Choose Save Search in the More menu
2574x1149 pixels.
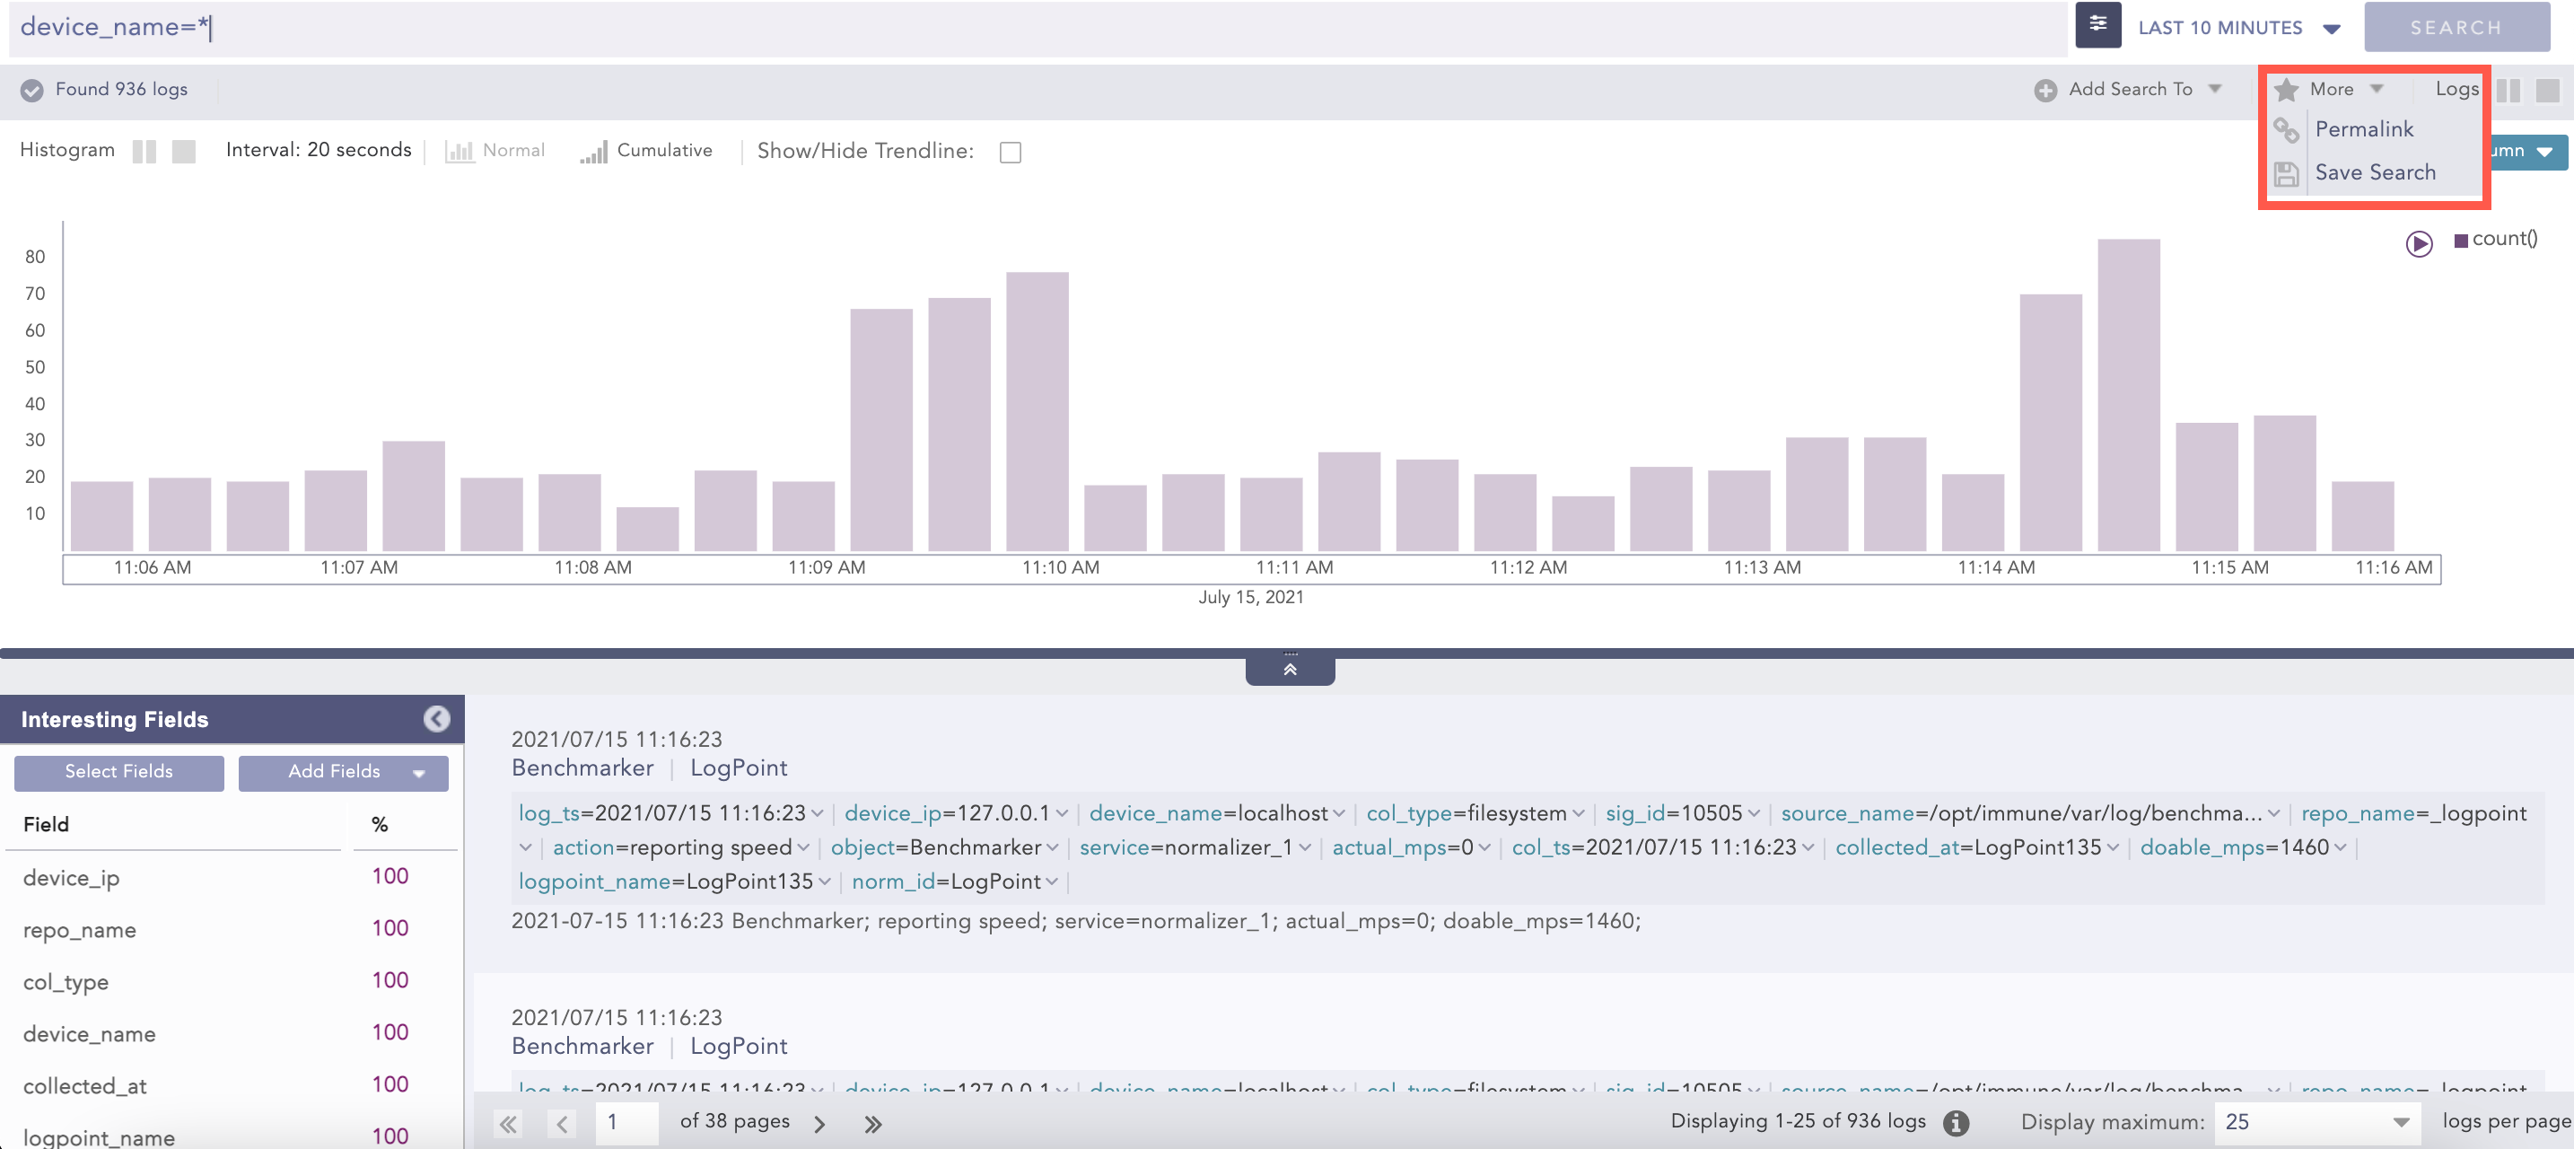[2374, 171]
